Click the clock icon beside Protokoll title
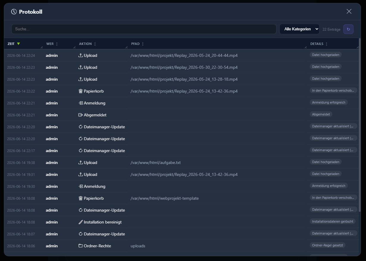The width and height of the screenshot is (366, 261). (14, 12)
